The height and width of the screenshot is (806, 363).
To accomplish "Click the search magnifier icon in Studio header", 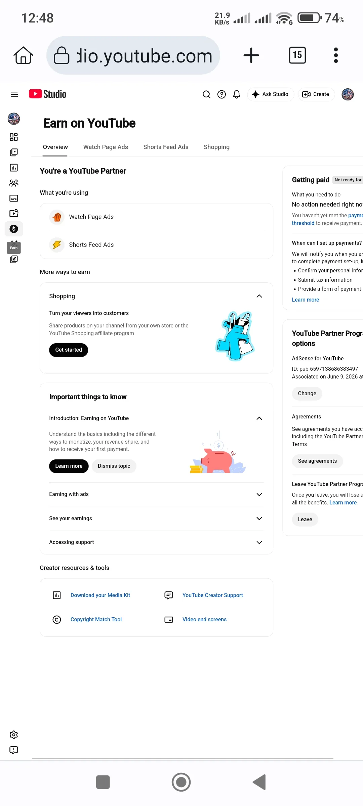I will pos(206,94).
